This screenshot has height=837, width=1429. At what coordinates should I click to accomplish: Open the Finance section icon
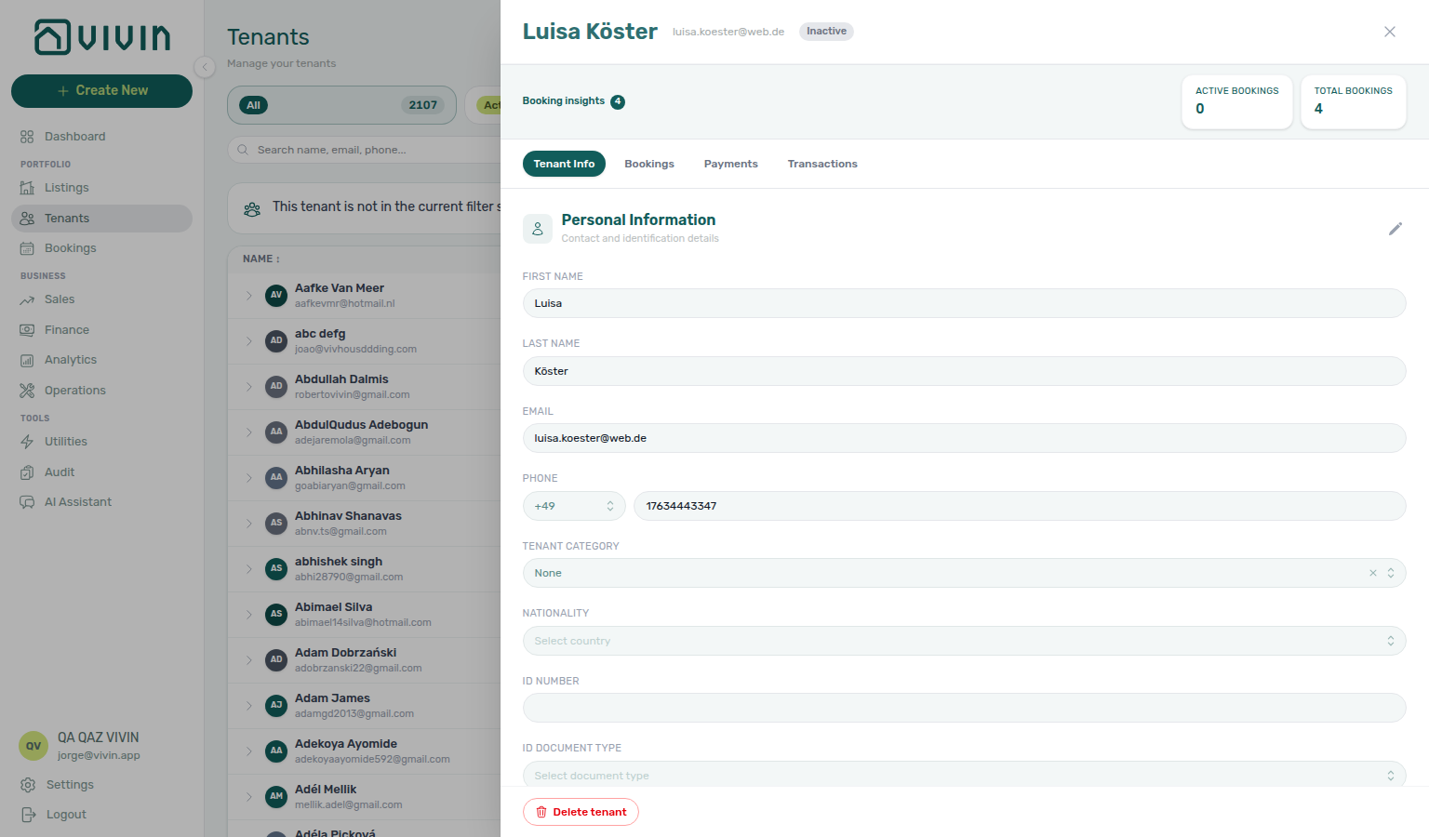[27, 330]
